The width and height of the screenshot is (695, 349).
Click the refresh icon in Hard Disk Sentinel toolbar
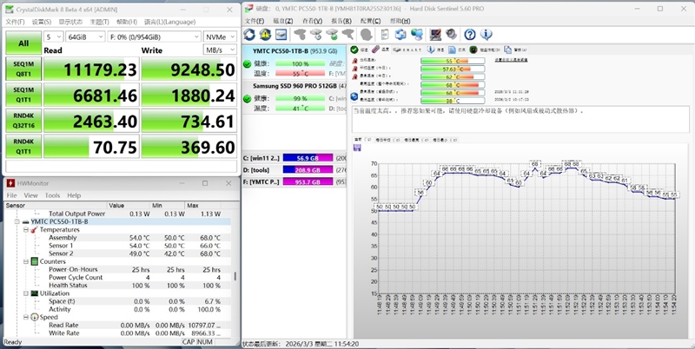tap(249, 34)
